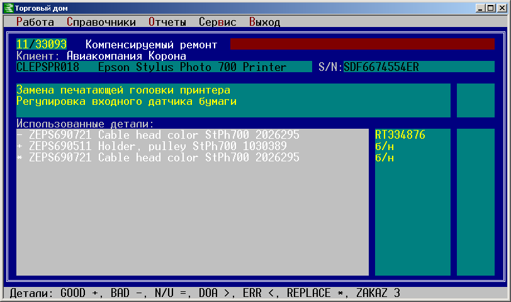Minimize the Торговый дом window

tap(480, 8)
